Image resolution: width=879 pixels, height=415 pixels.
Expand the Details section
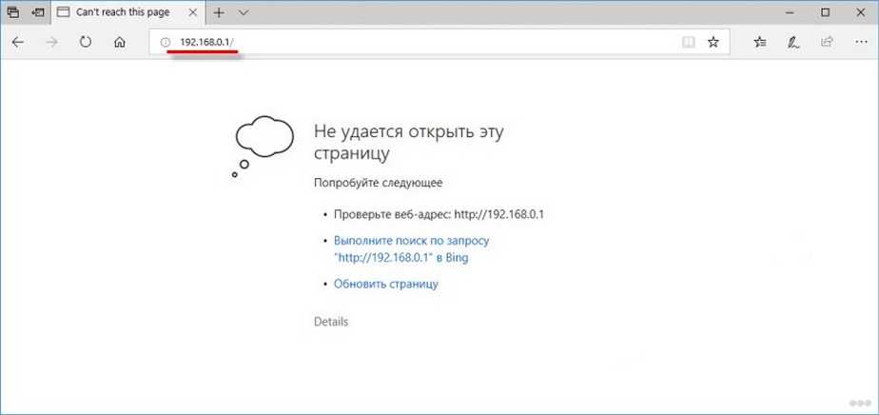pos(331,322)
